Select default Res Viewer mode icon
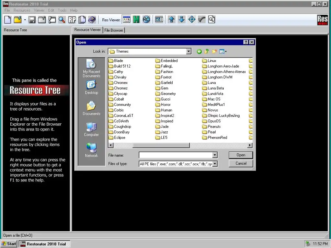331x248 pixels. coord(127,20)
